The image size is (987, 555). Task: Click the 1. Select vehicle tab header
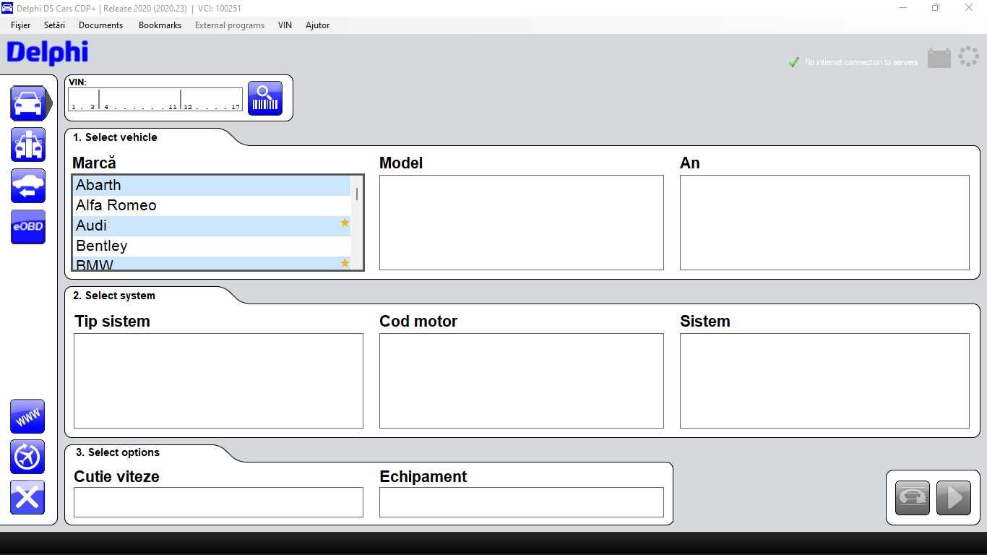(115, 137)
